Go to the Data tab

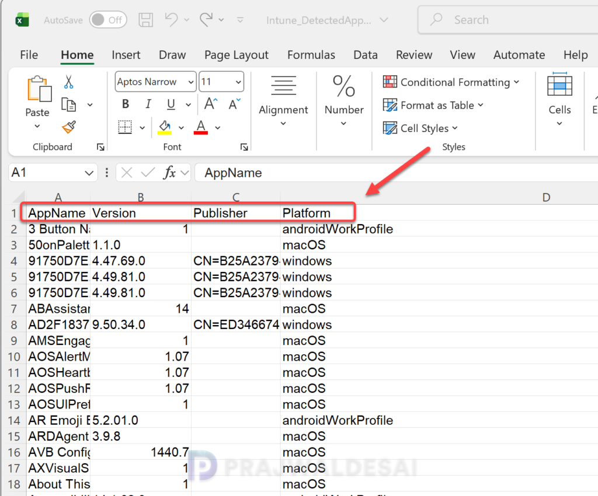[366, 55]
